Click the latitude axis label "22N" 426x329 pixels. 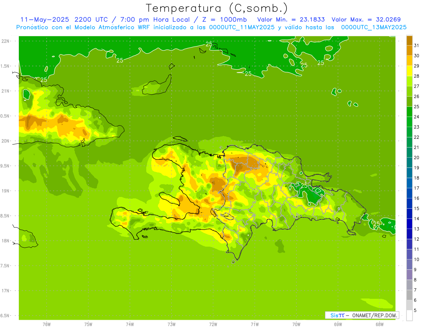click(5, 41)
